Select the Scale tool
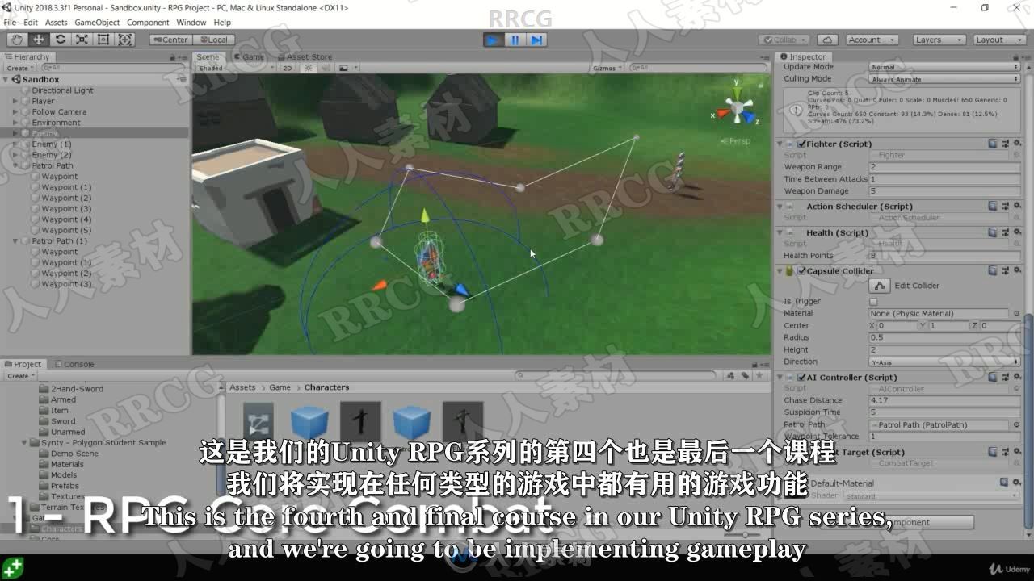The image size is (1034, 581). [x=82, y=40]
